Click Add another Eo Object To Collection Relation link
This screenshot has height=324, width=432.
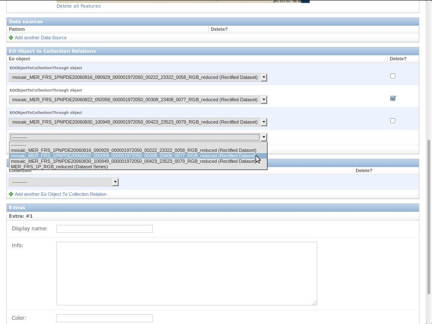(x=60, y=194)
